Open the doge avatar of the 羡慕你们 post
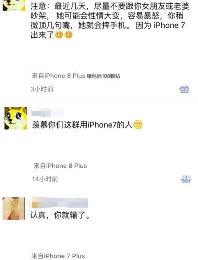The image size is (198, 260). pyautogui.click(x=15, y=118)
